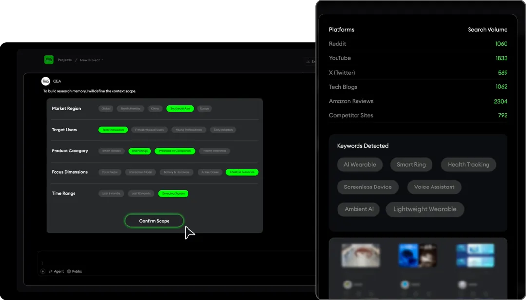Screen dimensions: 526x300
Task: Click the Voice Assistant keyword tag
Action: click(434, 187)
